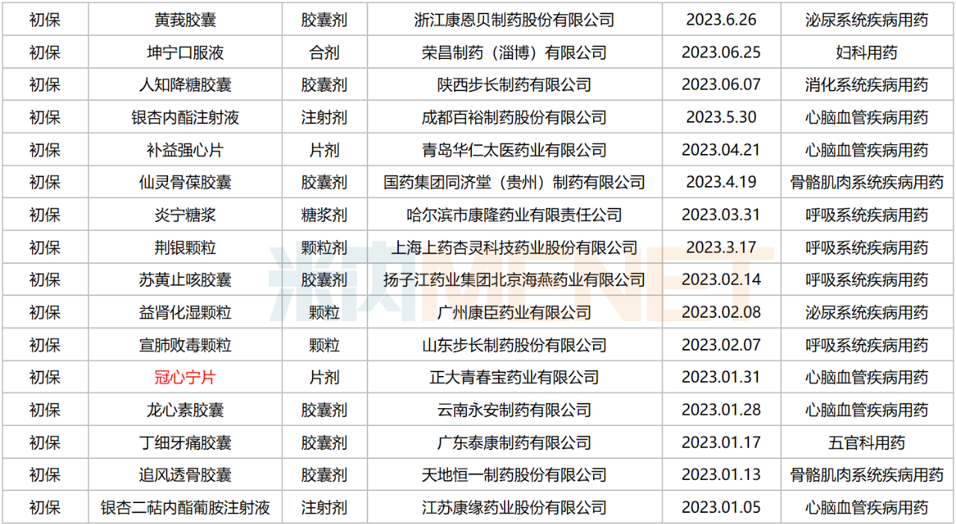Select 宣肺败毒颗粒 drug name
The image size is (956, 524).
(185, 345)
